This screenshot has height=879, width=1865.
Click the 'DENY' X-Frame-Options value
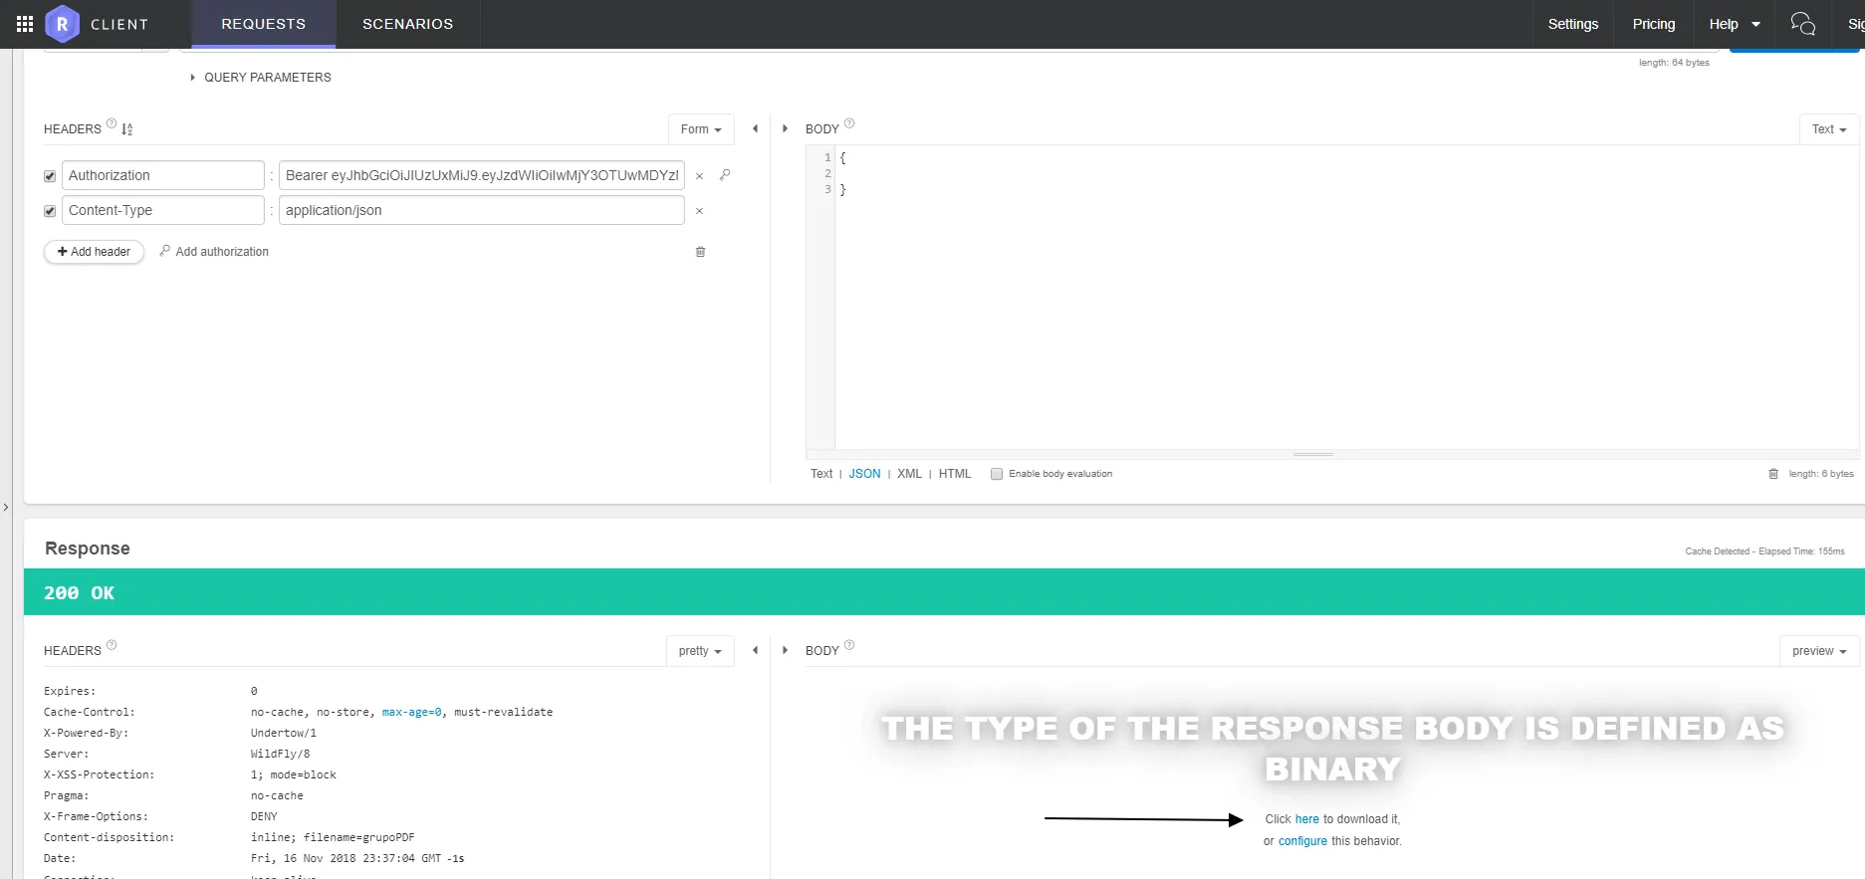point(264,816)
